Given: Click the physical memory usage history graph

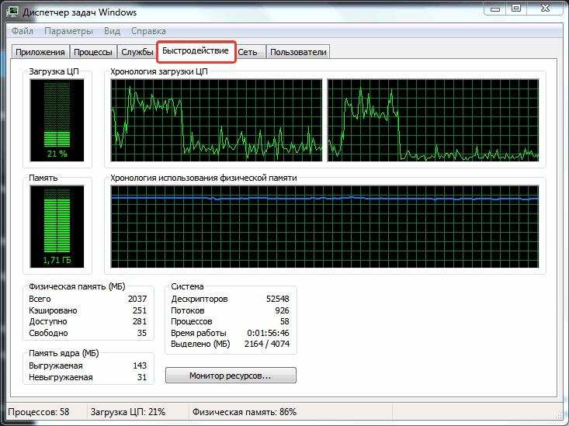Looking at the screenshot, I should click(324, 227).
